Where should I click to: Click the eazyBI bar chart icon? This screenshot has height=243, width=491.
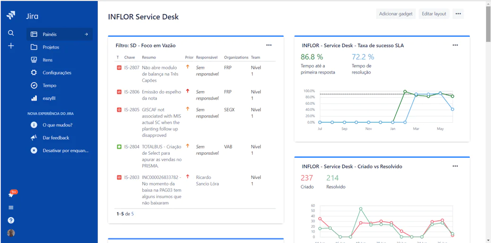tap(34, 98)
